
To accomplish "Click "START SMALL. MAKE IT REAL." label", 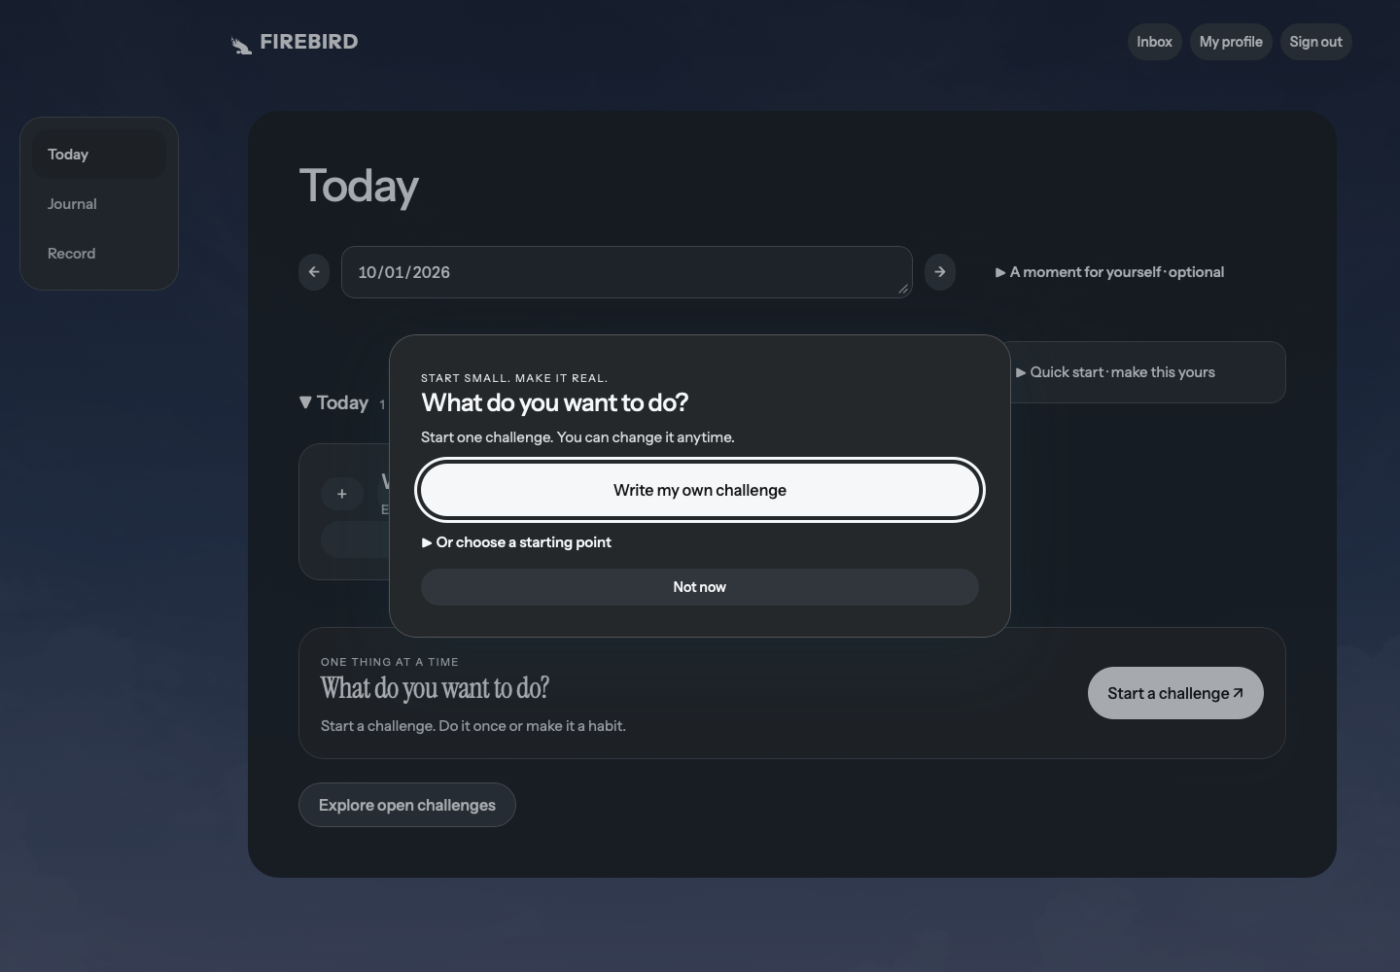I will pyautogui.click(x=514, y=378).
